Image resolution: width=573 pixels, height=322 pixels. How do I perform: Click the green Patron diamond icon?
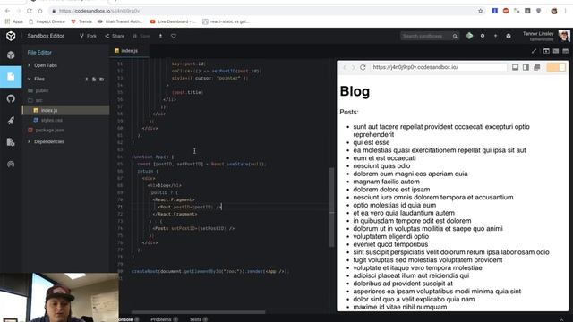point(469,36)
